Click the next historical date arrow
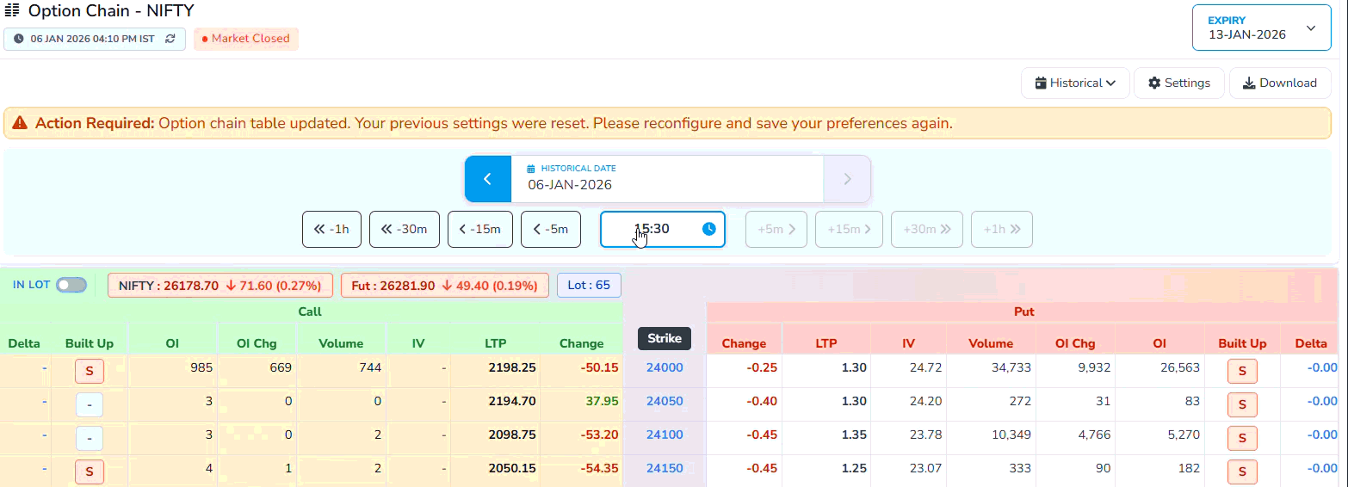 [847, 179]
